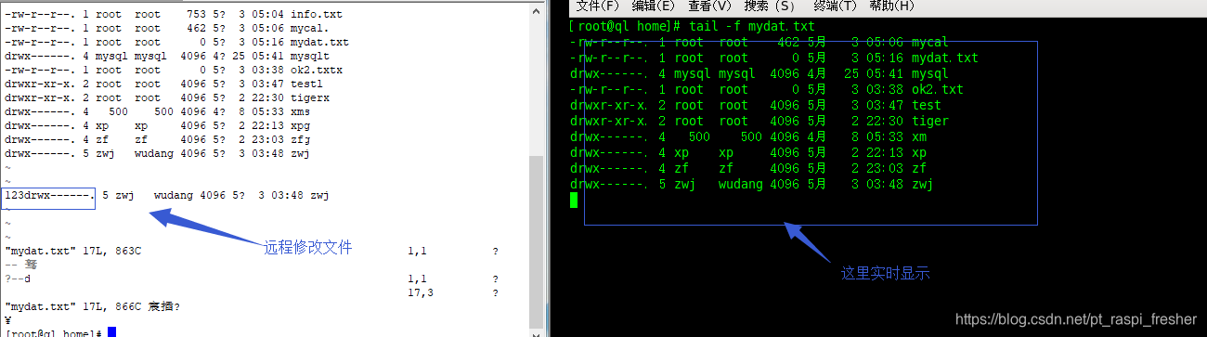Viewport: 1207px width, 337px height.
Task: Click zfg directory name in left terminal
Action: (x=300, y=139)
